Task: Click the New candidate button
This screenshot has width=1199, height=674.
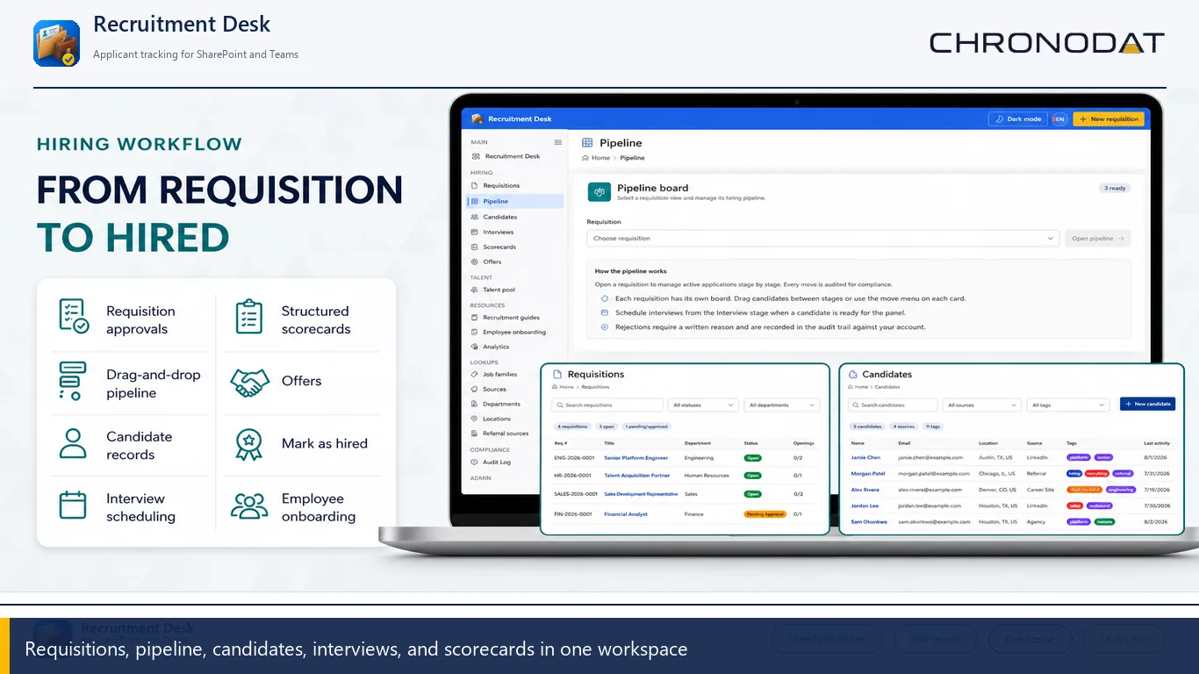Action: pos(1147,404)
